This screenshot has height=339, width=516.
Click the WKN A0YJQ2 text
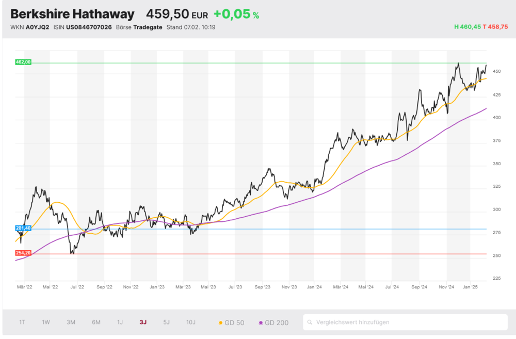click(x=29, y=27)
